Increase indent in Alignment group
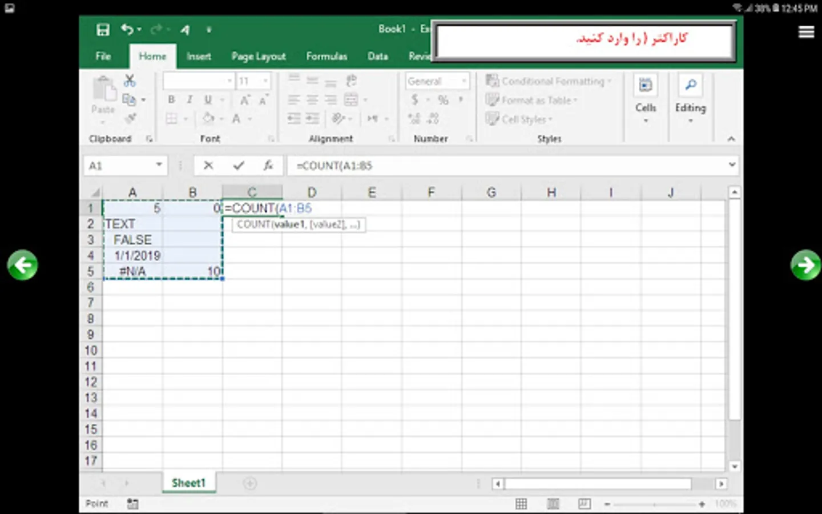 313,118
